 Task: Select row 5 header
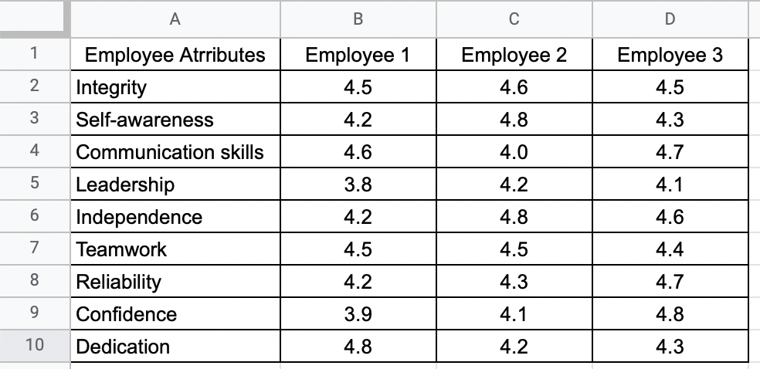pos(35,184)
